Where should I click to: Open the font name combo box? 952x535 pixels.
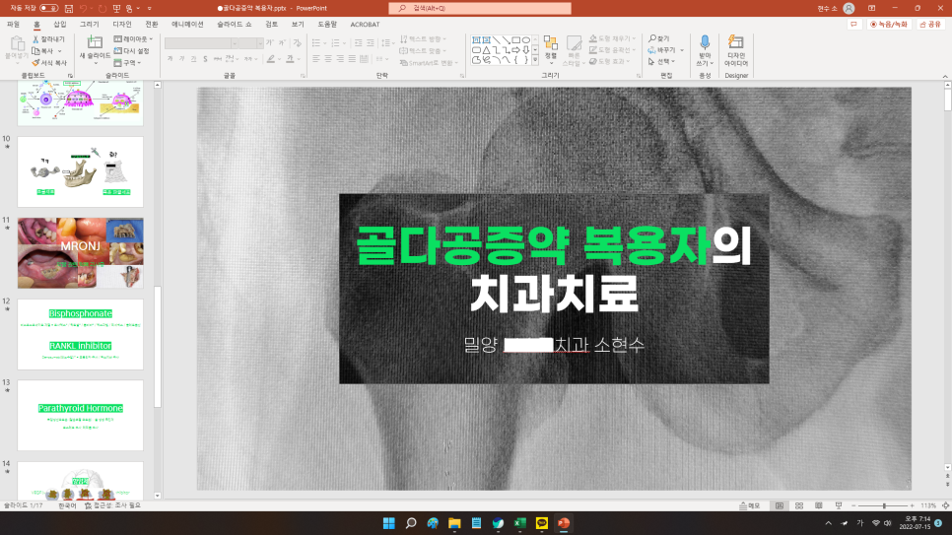(201, 43)
